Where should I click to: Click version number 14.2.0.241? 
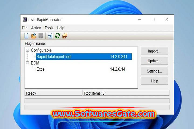119,56
